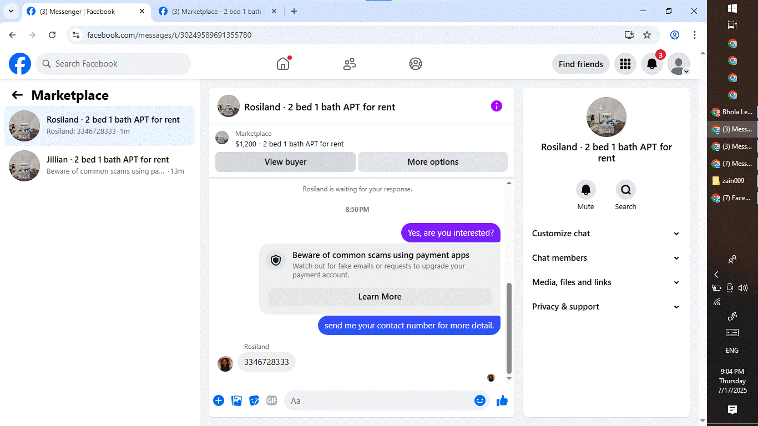Navigate back in Chrome
The image size is (758, 426).
click(12, 35)
